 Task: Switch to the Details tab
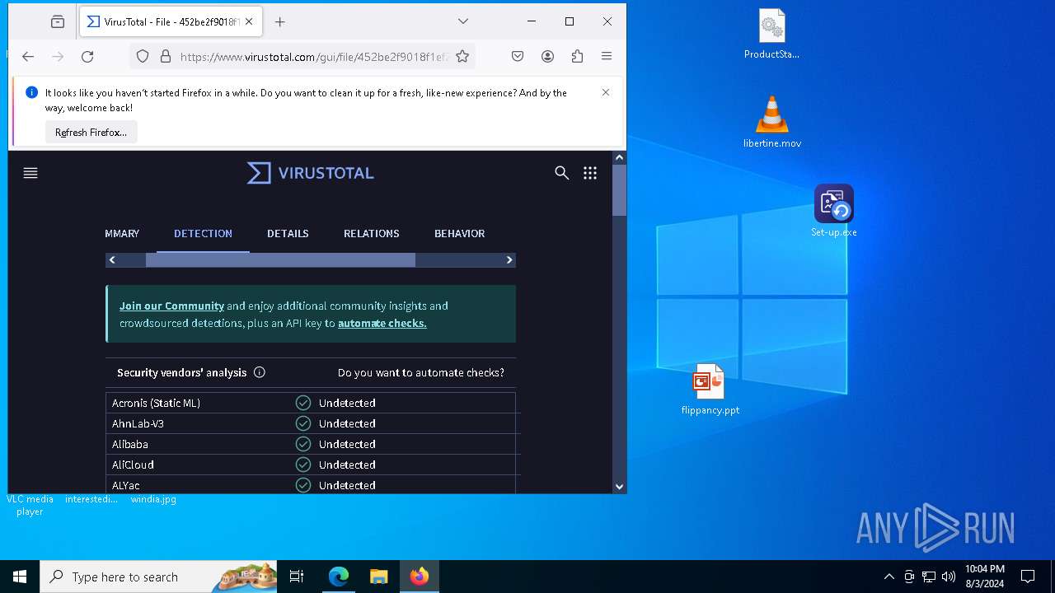point(288,234)
